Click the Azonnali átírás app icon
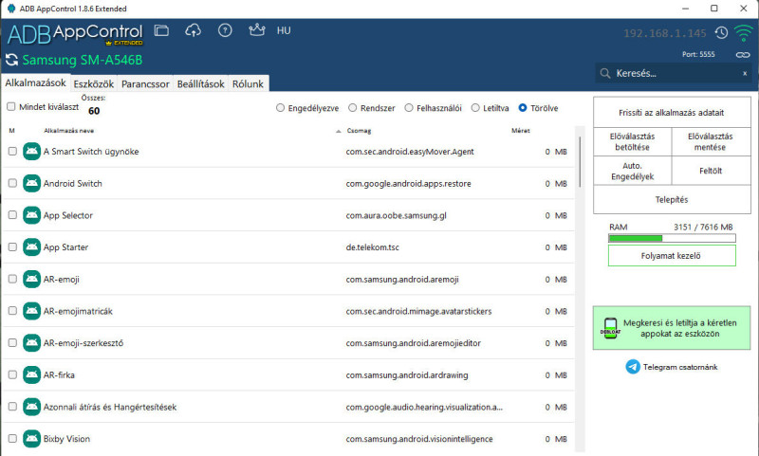 tap(32, 407)
